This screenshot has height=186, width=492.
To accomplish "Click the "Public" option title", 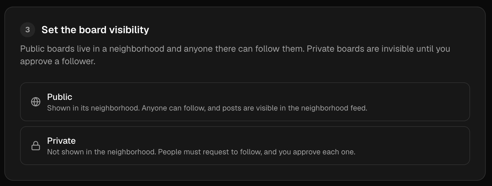I will click(60, 97).
